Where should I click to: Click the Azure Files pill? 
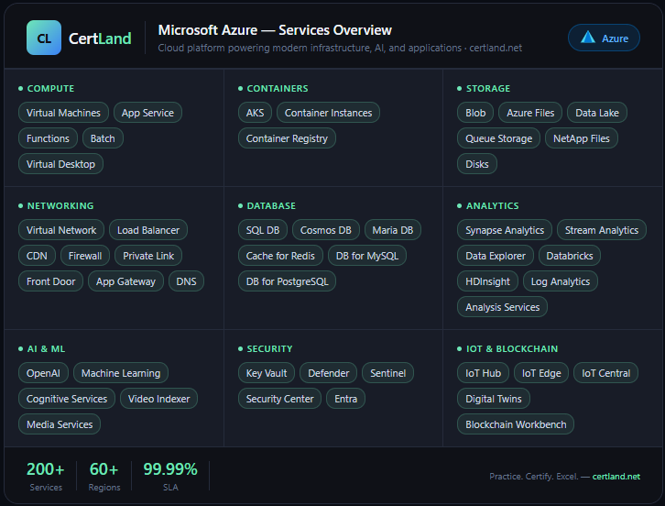(x=530, y=113)
